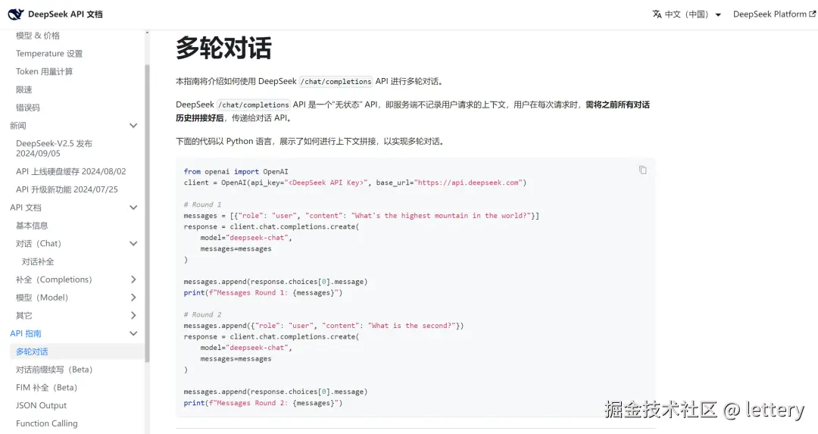This screenshot has width=818, height=434.
Task: Select 补全（Completions）sidebar item
Action: [x=54, y=279]
